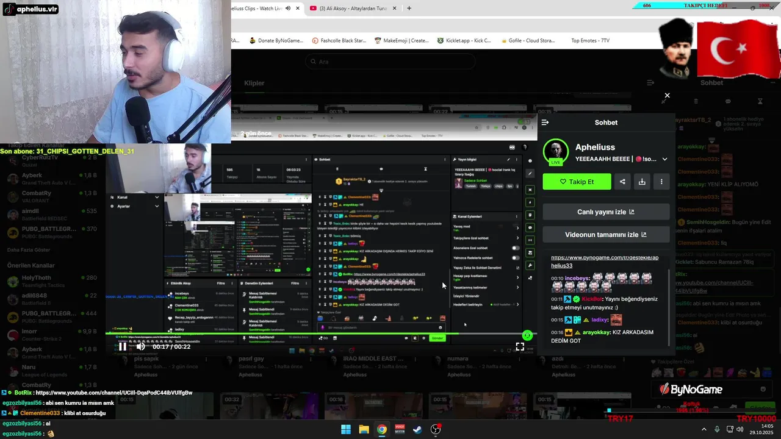The width and height of the screenshot is (781, 439).
Task: Click the clip chat scrollbar
Action: 670,306
